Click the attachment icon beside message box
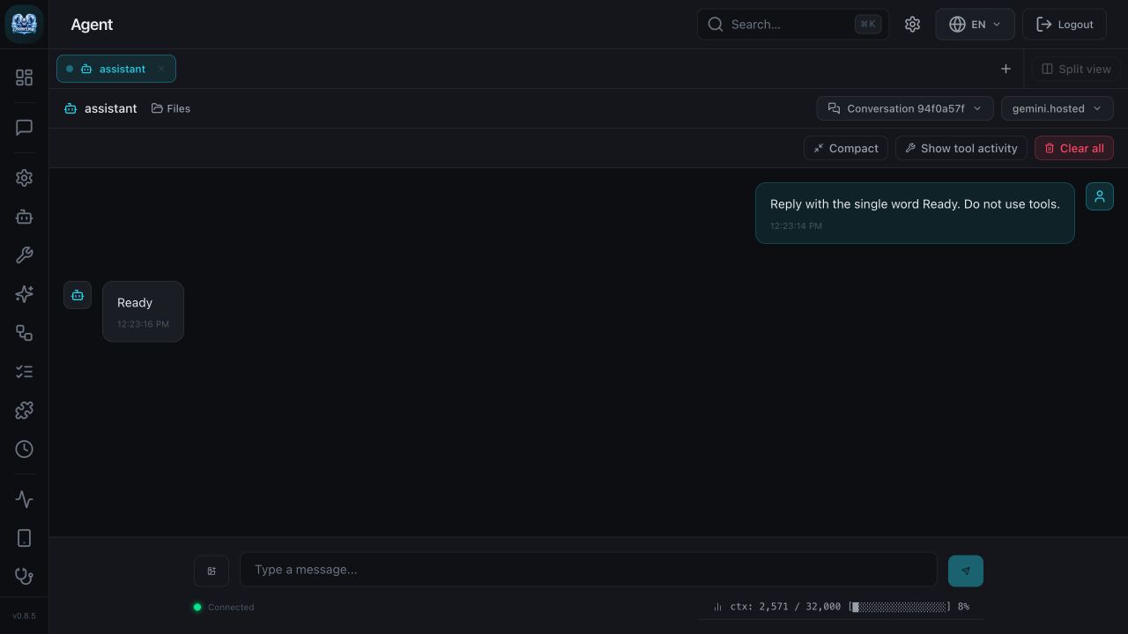Screen dimensions: 1128x634 (x=211, y=571)
